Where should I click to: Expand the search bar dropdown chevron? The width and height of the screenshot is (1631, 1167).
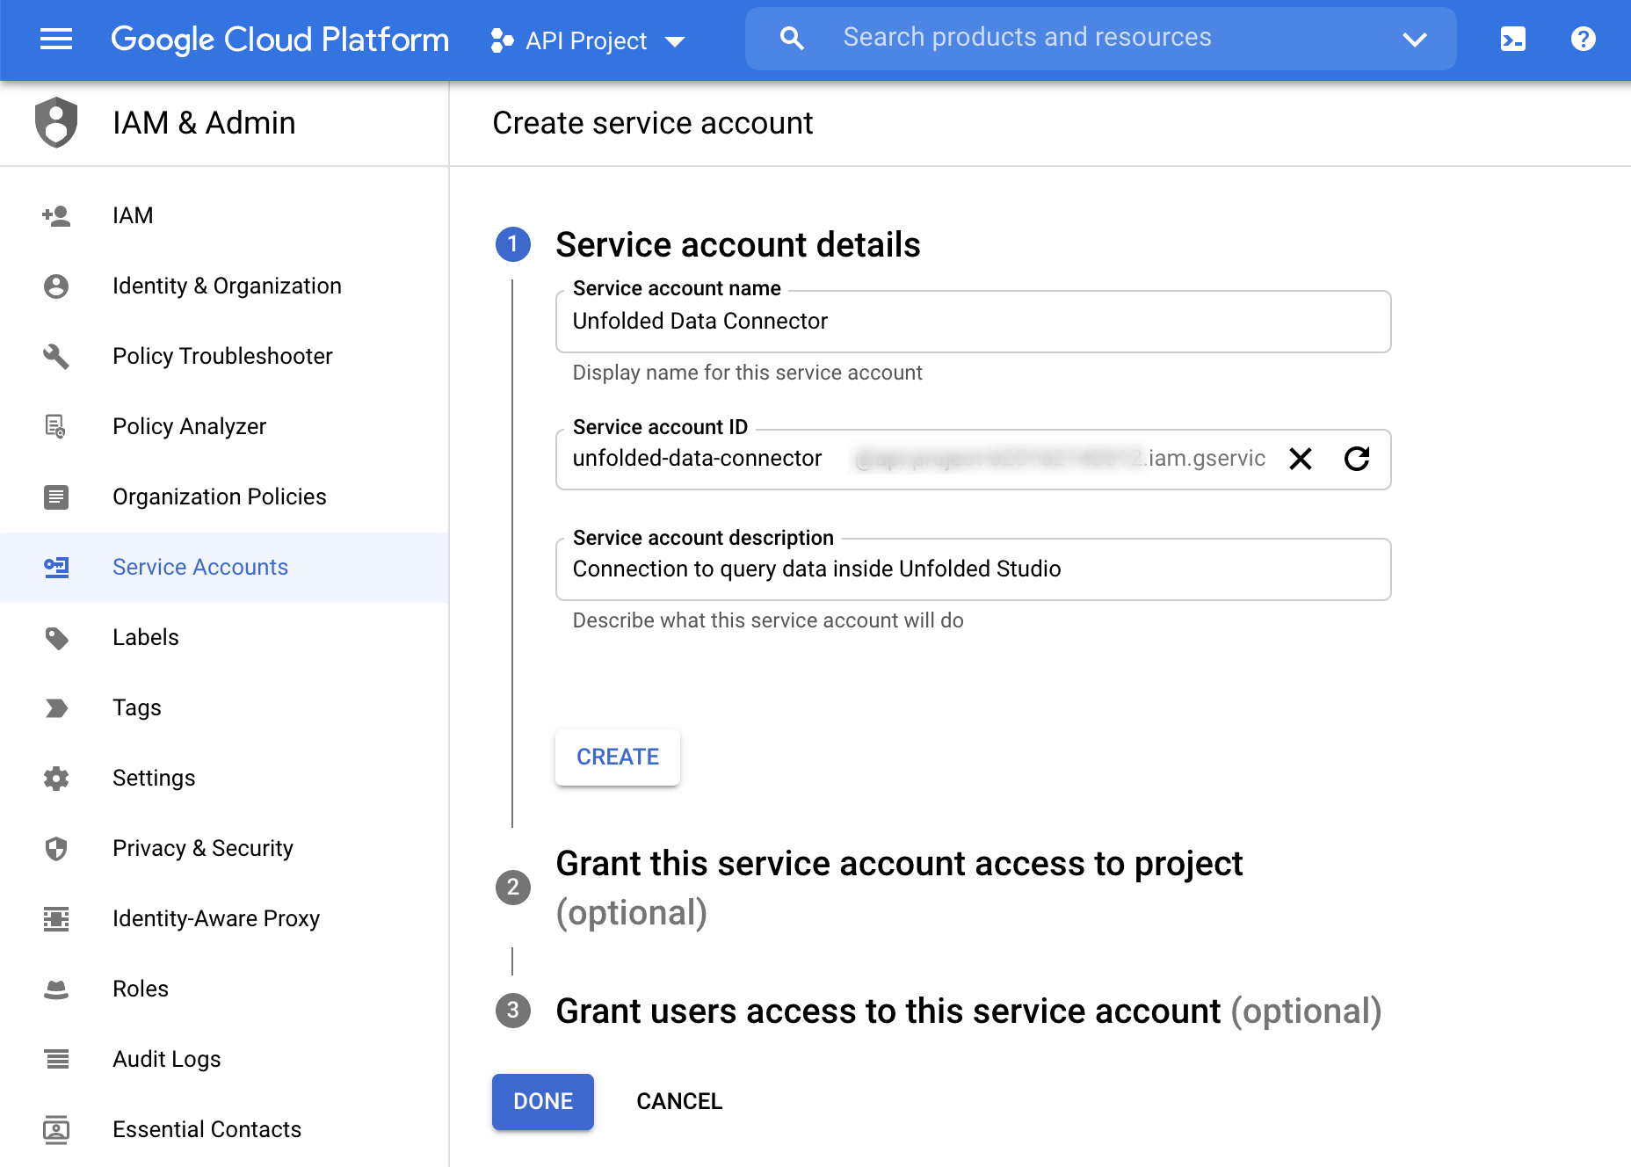(x=1414, y=40)
